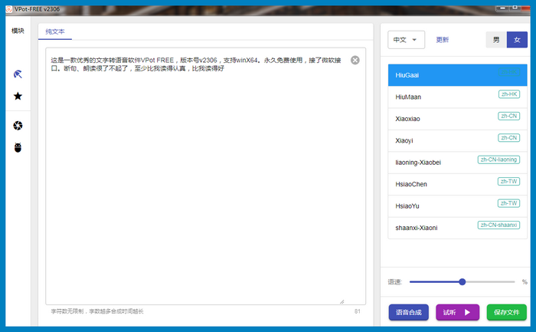The image size is (536, 332).
Task: Select female voice 女 toggle
Action: [517, 40]
